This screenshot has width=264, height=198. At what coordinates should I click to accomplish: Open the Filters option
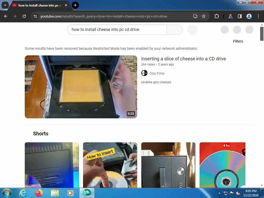[238, 41]
